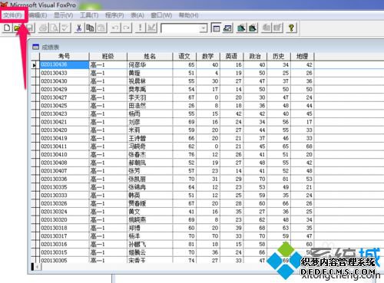
Task: Open the 帮助(H) menu
Action: pyautogui.click(x=188, y=15)
